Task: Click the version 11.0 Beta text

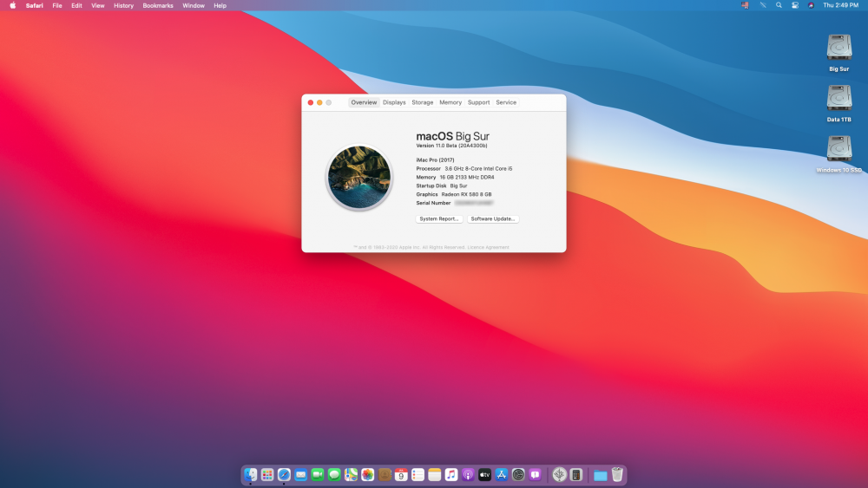Action: coord(451,146)
